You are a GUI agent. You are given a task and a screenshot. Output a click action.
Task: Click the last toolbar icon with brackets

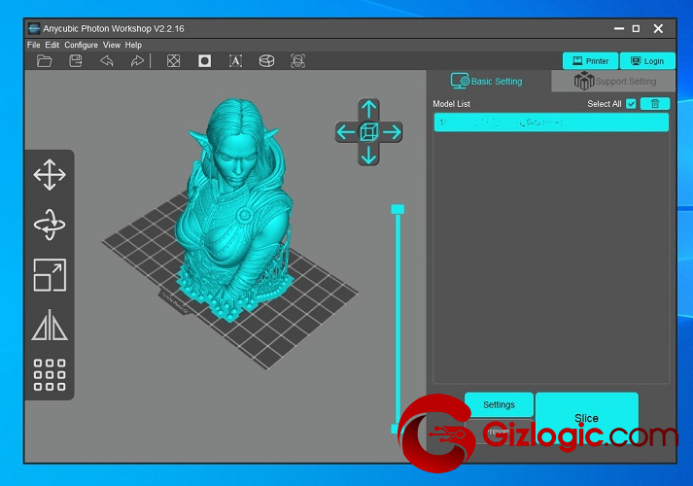click(x=297, y=61)
